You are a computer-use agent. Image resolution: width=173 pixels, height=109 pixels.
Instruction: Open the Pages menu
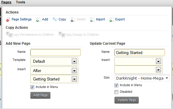6,2
